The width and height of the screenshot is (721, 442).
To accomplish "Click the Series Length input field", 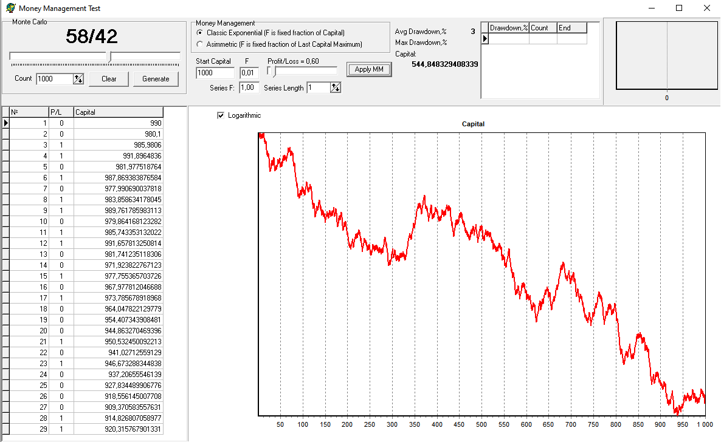I will (x=319, y=87).
